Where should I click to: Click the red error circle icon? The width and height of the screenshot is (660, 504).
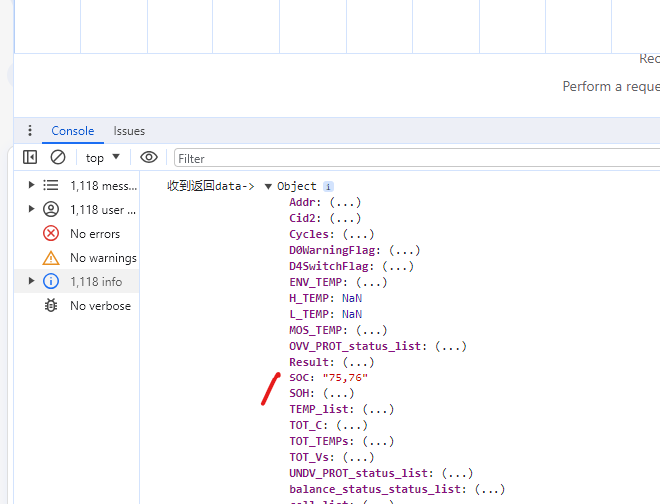51,233
